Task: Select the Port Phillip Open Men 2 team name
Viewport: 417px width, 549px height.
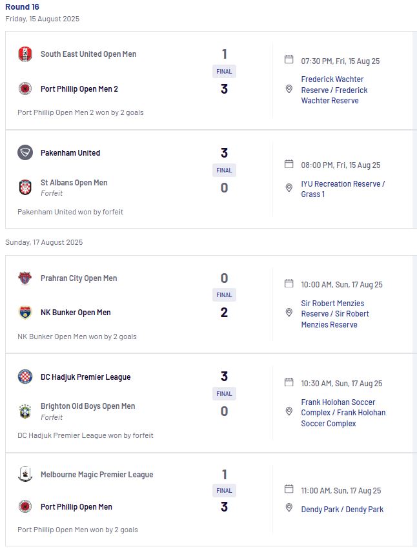Action: point(79,89)
